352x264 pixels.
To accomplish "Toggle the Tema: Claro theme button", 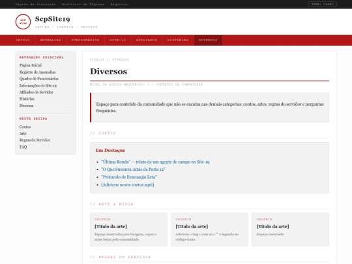I will tap(323, 5).
